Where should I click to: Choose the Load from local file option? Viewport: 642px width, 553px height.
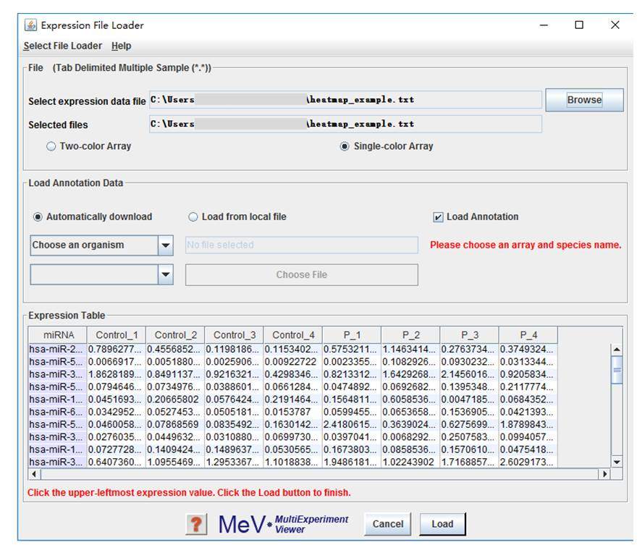pyautogui.click(x=193, y=217)
